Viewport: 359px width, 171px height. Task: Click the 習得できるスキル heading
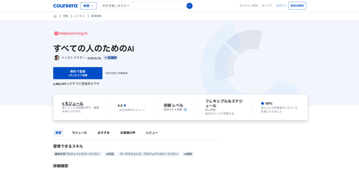coord(68,146)
